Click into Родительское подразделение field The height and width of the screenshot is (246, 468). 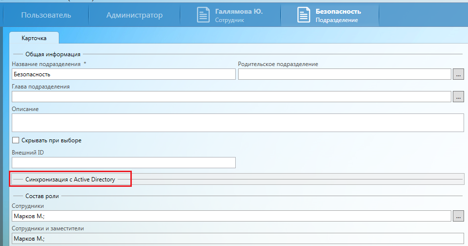(344, 74)
